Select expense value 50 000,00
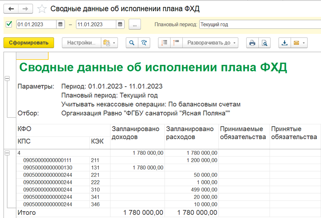 point(191,175)
